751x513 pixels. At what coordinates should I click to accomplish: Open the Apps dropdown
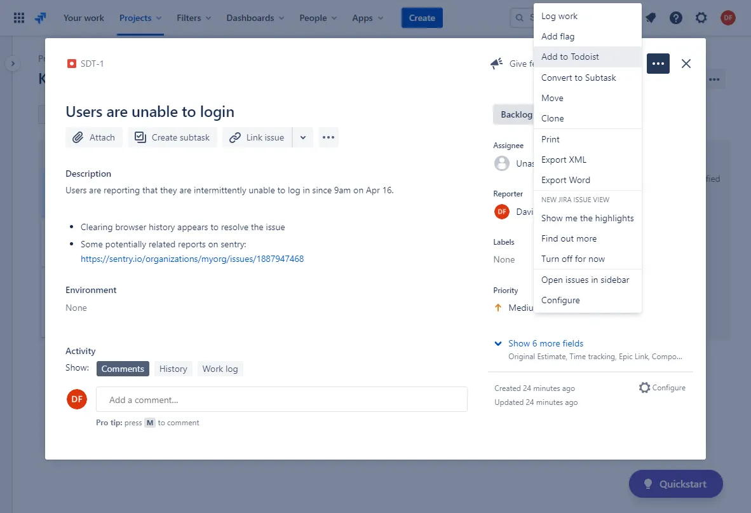367,18
